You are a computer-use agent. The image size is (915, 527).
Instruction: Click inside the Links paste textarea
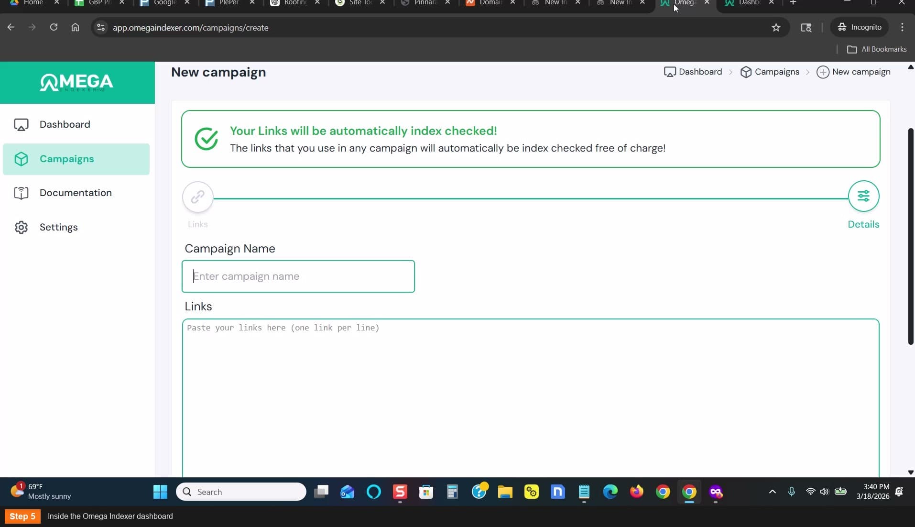531,398
